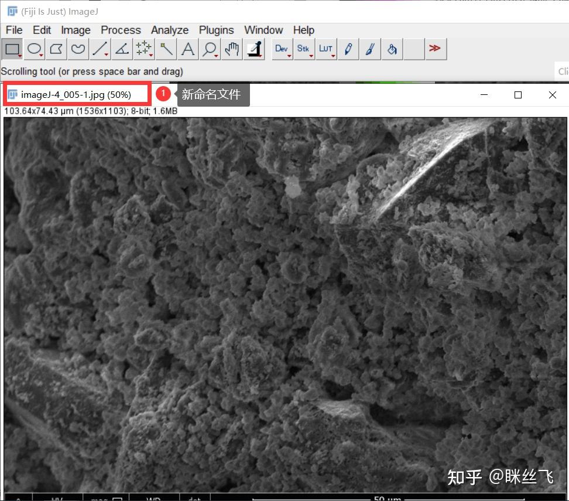Open the Flood fill color tool
Screen dimensions: 569x501
point(392,49)
